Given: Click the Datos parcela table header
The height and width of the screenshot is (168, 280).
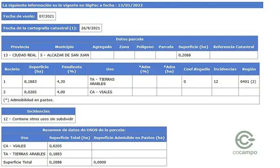Looking at the screenshot, I should pyautogui.click(x=130, y=39).
